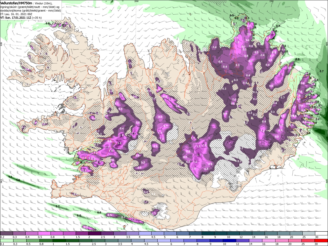Image resolution: width=328 pixels, height=246 pixels.
Task: Click the '2.7' precipitation value on the map
Action: click(133, 134)
